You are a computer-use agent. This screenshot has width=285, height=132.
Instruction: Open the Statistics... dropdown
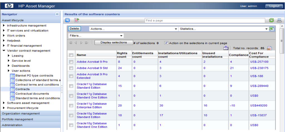[223, 29]
